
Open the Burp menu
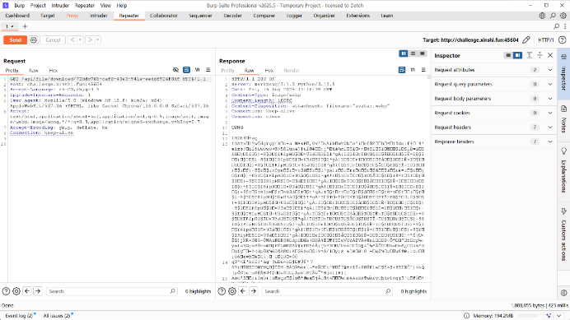point(19,6)
